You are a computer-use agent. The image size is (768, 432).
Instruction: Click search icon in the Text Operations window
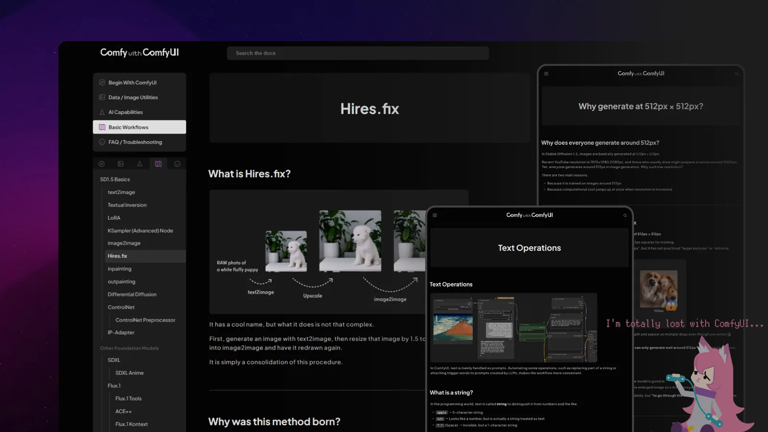(625, 216)
